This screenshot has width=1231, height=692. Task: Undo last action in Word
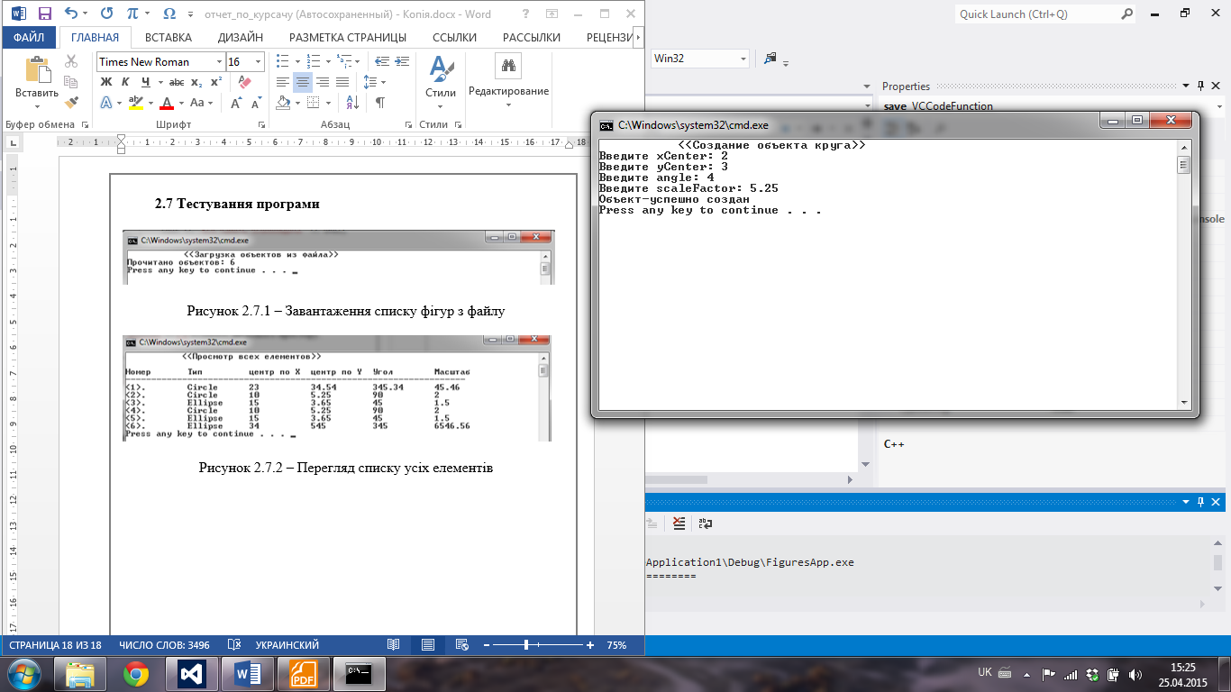71,14
